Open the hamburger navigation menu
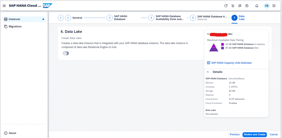The image size is (282, 138). click(x=4, y=6)
